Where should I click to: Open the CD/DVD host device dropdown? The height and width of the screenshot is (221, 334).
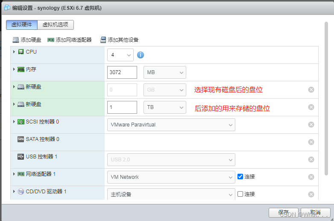pyautogui.click(x=171, y=194)
